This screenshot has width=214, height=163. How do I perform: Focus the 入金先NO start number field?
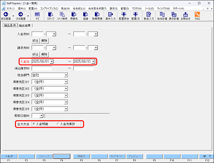pos(38,34)
